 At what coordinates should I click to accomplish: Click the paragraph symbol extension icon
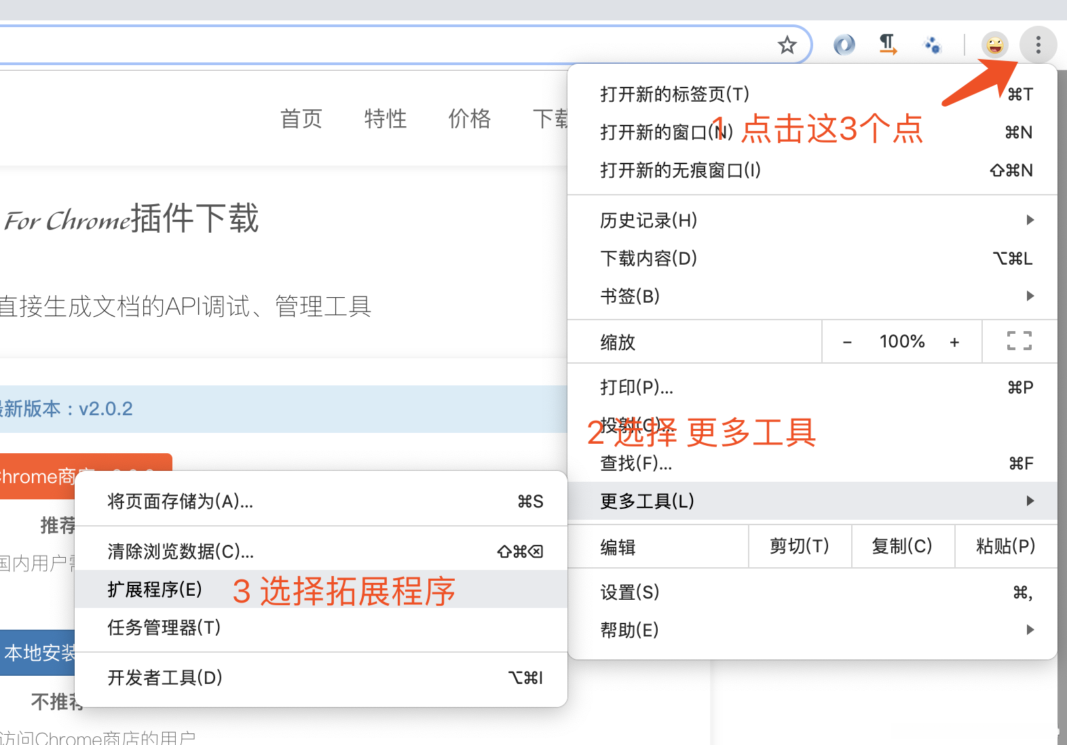[x=888, y=45]
